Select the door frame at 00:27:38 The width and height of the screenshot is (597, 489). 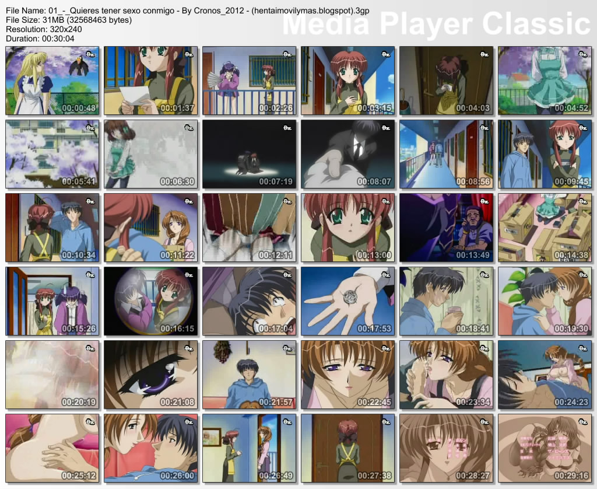pyautogui.click(x=348, y=448)
